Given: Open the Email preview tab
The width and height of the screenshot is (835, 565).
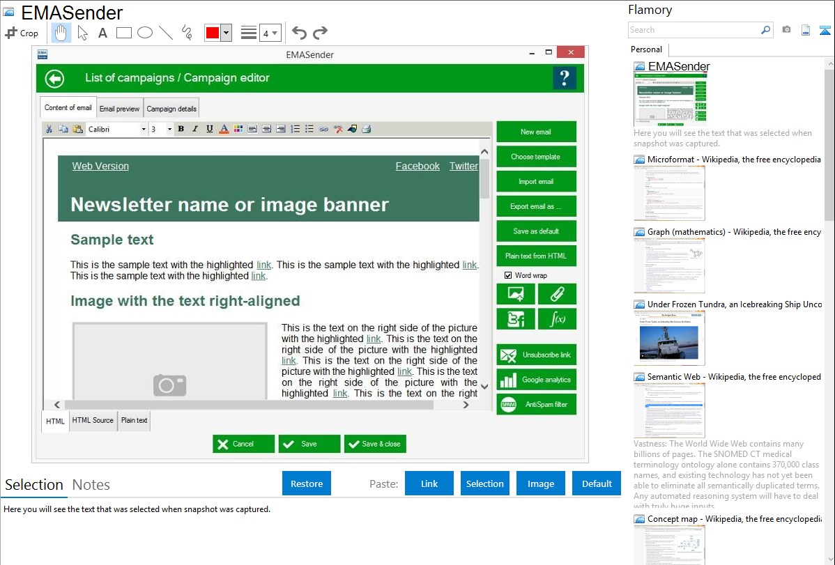Looking at the screenshot, I should click(119, 109).
